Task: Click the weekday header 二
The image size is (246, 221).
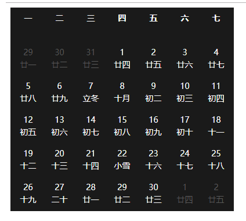Action: pyautogui.click(x=59, y=19)
